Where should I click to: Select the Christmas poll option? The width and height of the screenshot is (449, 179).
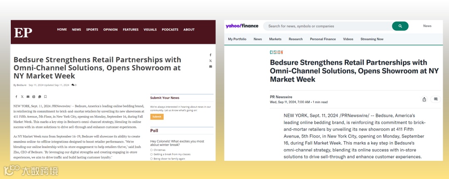coord(158,150)
